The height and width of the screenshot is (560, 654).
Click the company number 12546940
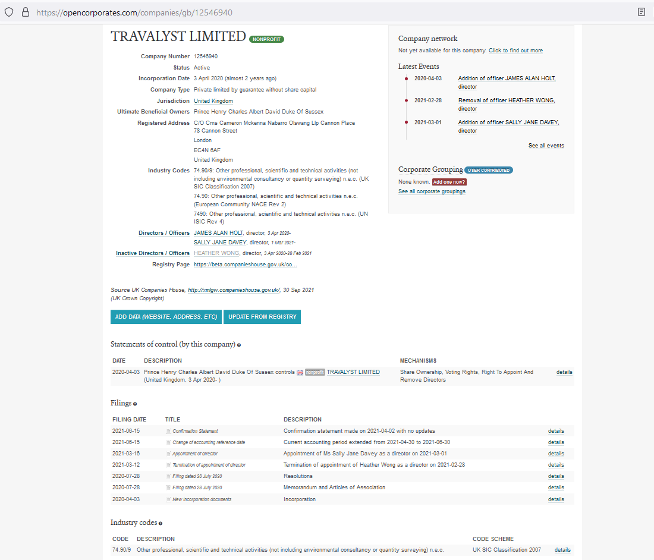[x=206, y=56]
